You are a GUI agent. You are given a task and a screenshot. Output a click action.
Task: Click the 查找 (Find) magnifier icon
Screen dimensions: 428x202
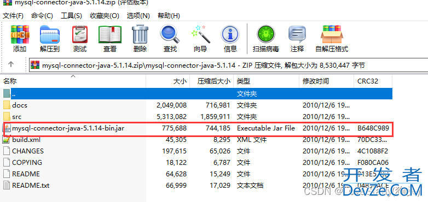(170, 34)
